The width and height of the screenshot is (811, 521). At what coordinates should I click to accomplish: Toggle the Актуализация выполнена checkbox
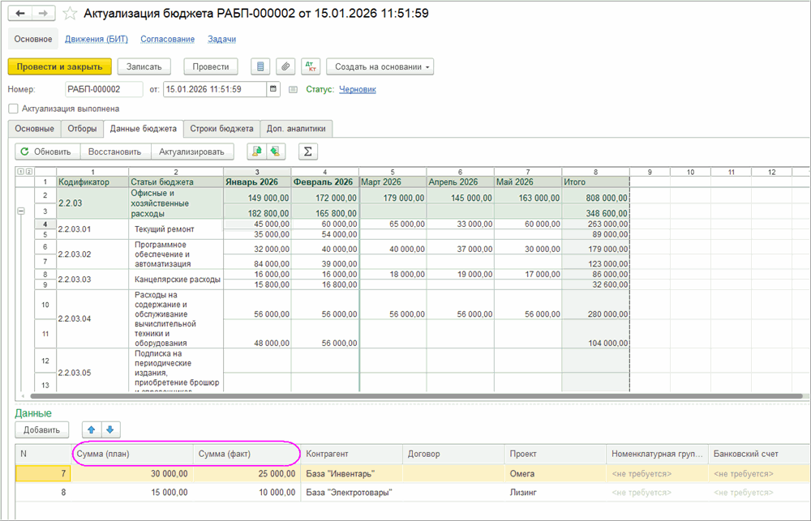click(13, 109)
